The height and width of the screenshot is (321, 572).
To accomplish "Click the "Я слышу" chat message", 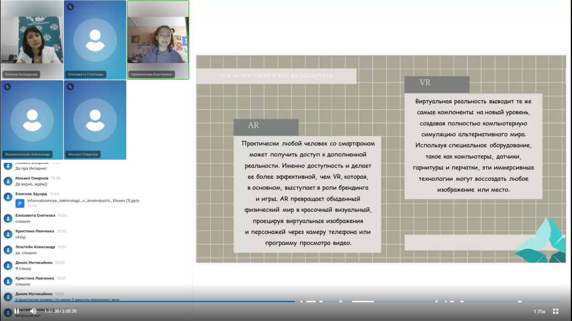I will tap(23, 269).
